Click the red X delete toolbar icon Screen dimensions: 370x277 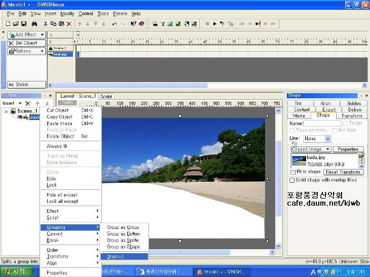click(69, 24)
